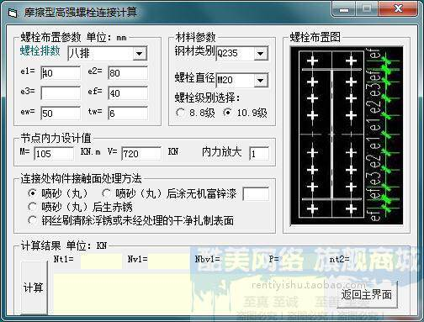
Task: Click the e2 input field
Action: pyautogui.click(x=128, y=73)
